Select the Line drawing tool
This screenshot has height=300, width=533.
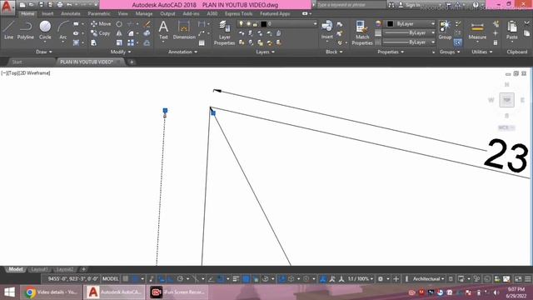click(8, 30)
